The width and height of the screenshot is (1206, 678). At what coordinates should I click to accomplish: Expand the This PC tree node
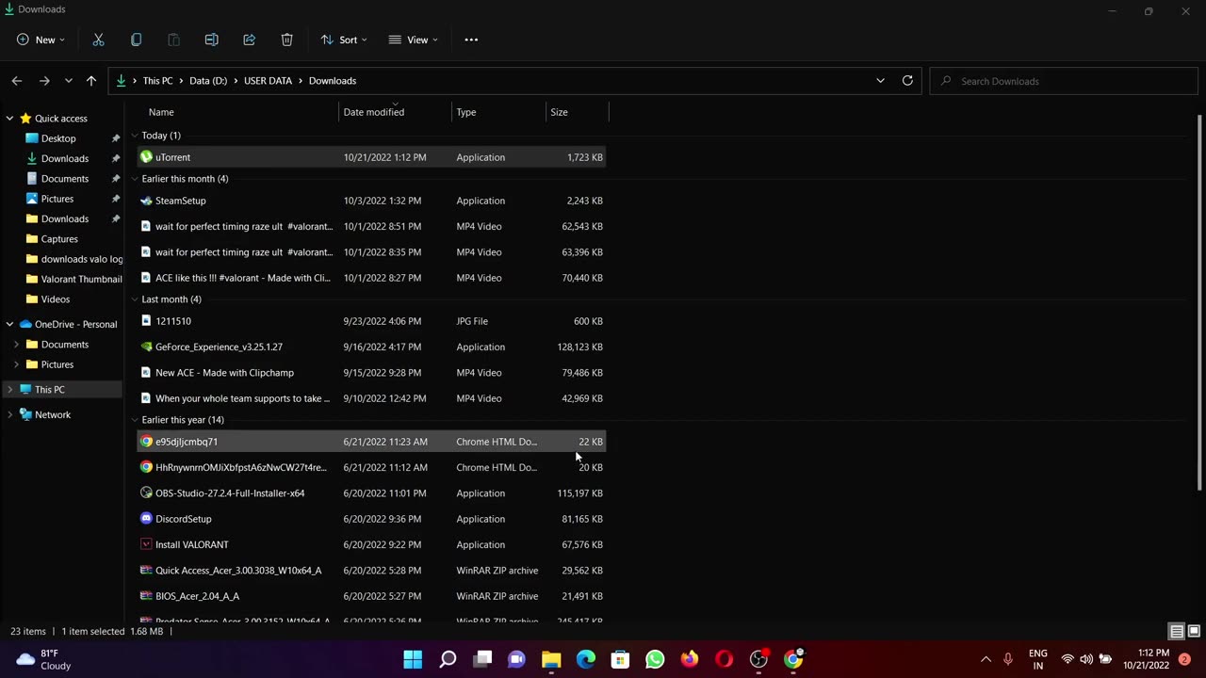[9, 389]
